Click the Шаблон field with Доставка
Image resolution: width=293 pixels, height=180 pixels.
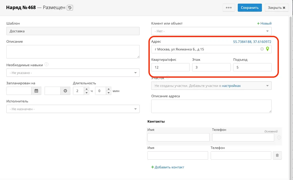73,31
